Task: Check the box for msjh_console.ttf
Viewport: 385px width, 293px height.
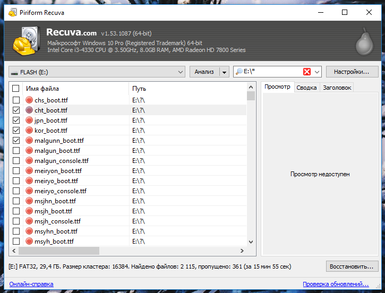Action: (x=16, y=221)
